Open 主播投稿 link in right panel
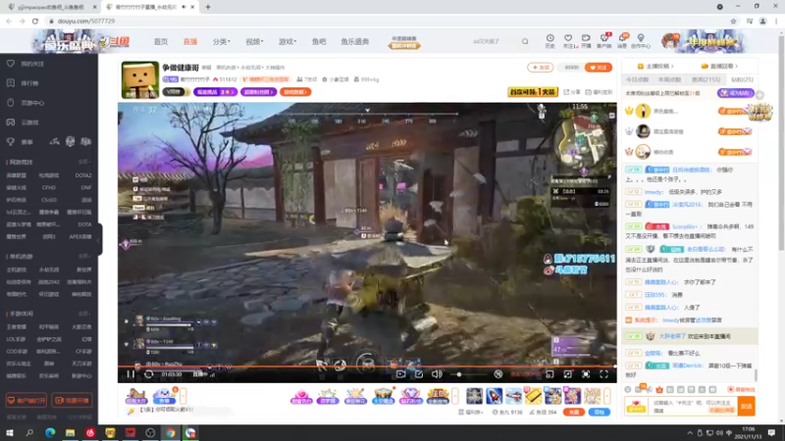Image resolution: width=785 pixels, height=441 pixels. coord(655,66)
